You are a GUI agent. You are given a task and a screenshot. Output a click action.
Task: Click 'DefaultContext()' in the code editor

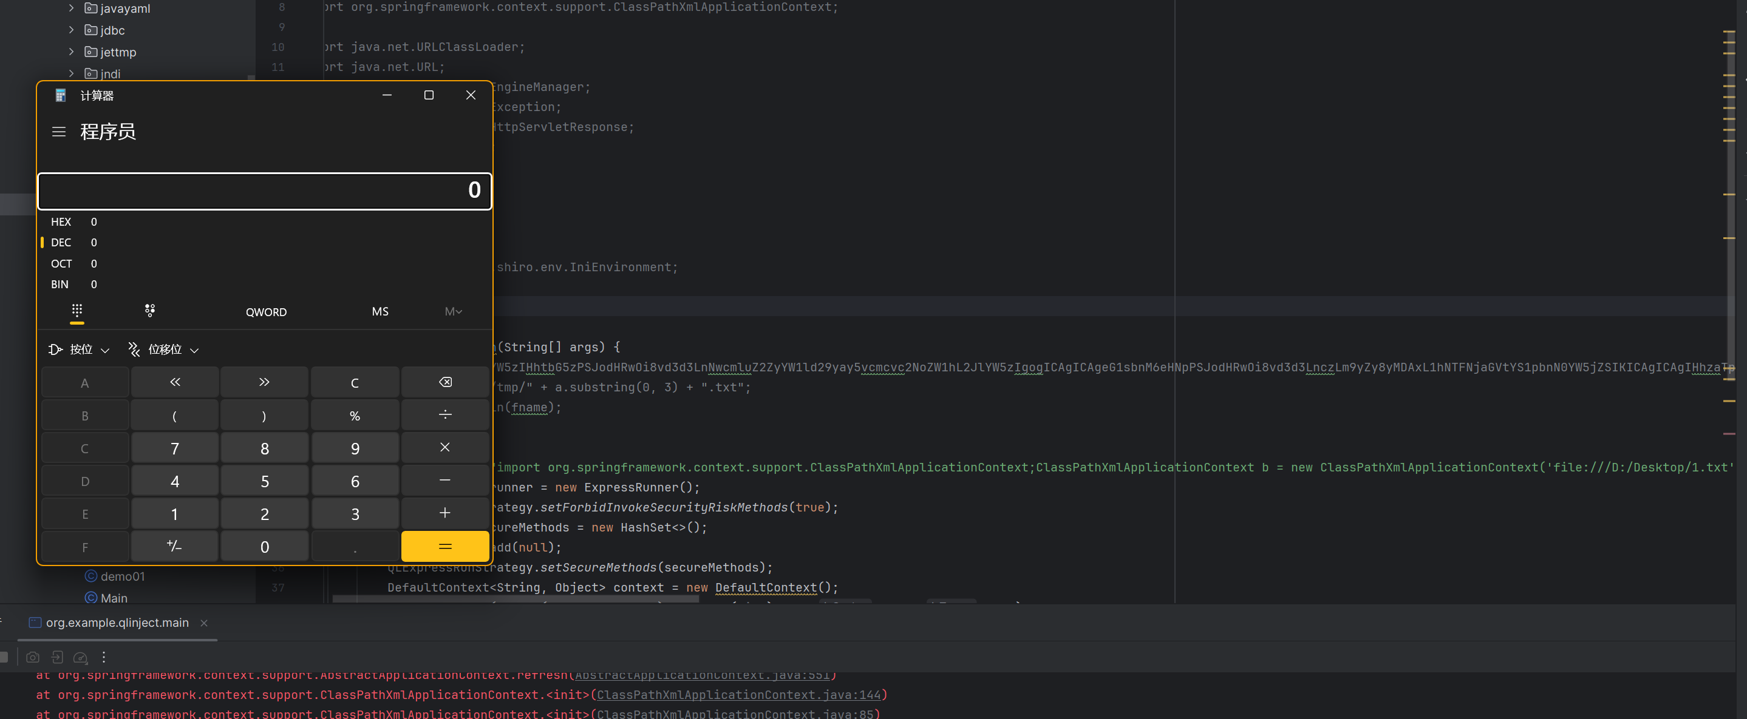tap(773, 587)
